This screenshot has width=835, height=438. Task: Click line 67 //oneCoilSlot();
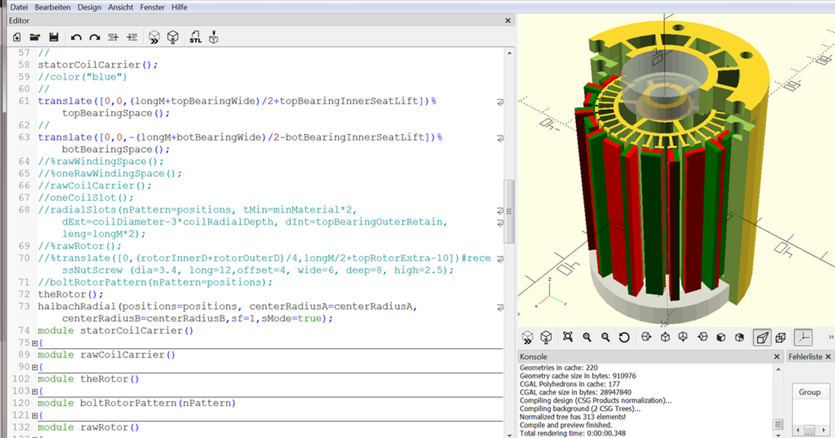click(86, 197)
